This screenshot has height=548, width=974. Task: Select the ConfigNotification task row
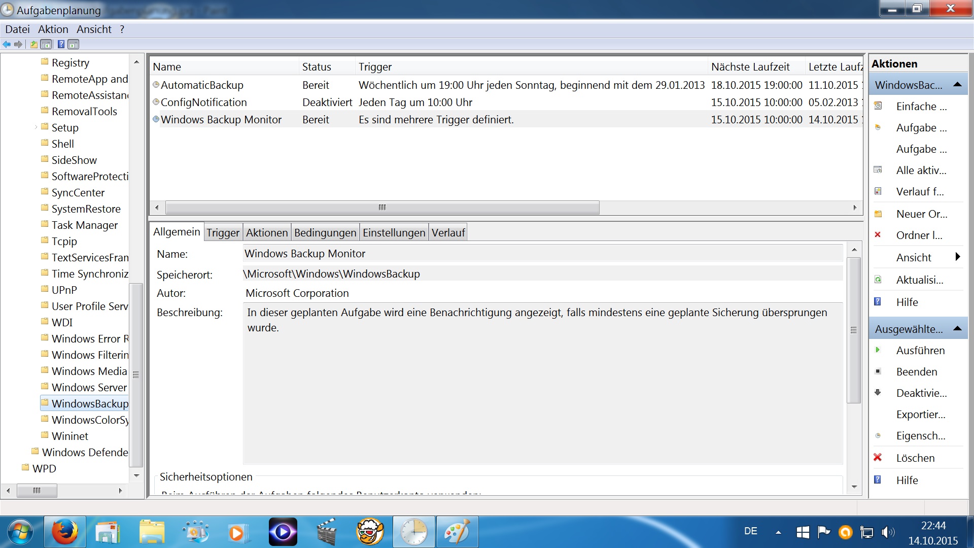506,102
